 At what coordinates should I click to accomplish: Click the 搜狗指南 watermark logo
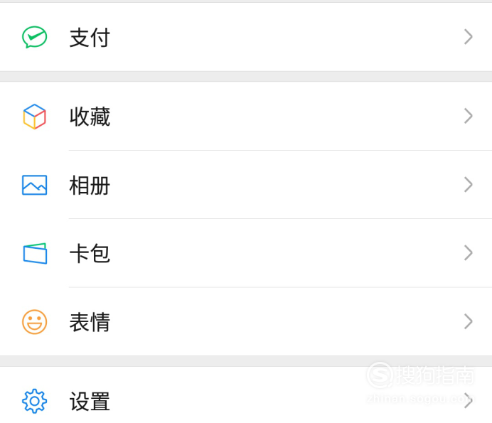pos(420,375)
